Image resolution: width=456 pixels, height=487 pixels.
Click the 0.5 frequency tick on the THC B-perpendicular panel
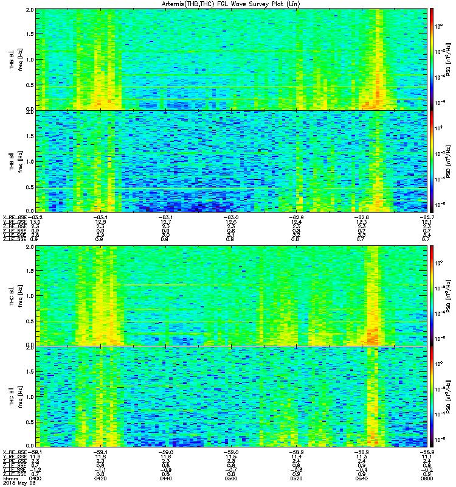click(30, 321)
